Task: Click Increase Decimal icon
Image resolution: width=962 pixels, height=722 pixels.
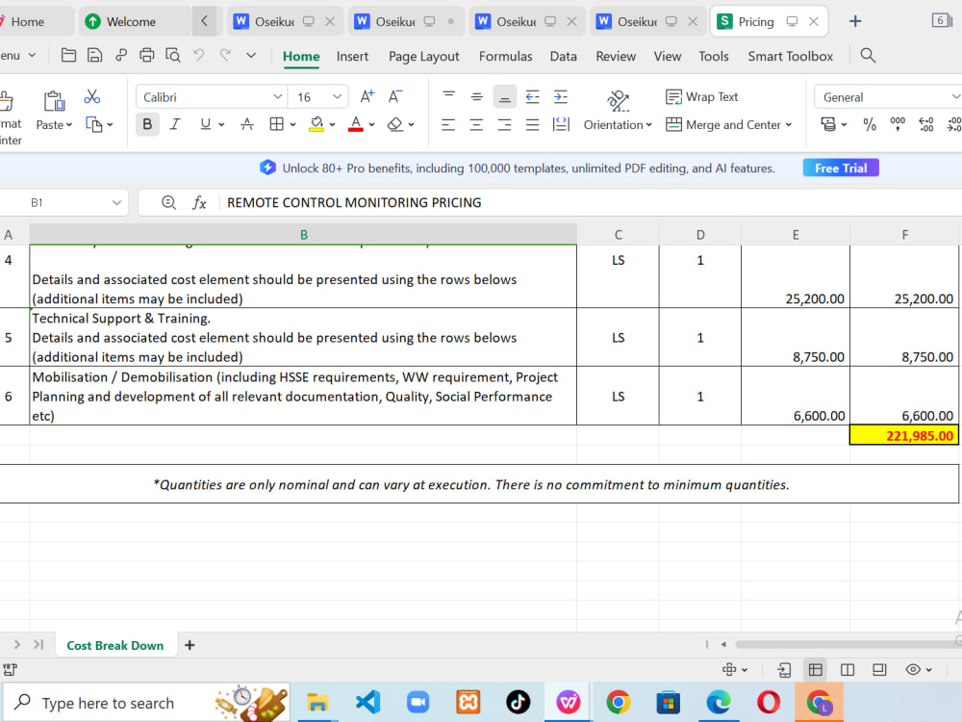Action: tap(925, 124)
